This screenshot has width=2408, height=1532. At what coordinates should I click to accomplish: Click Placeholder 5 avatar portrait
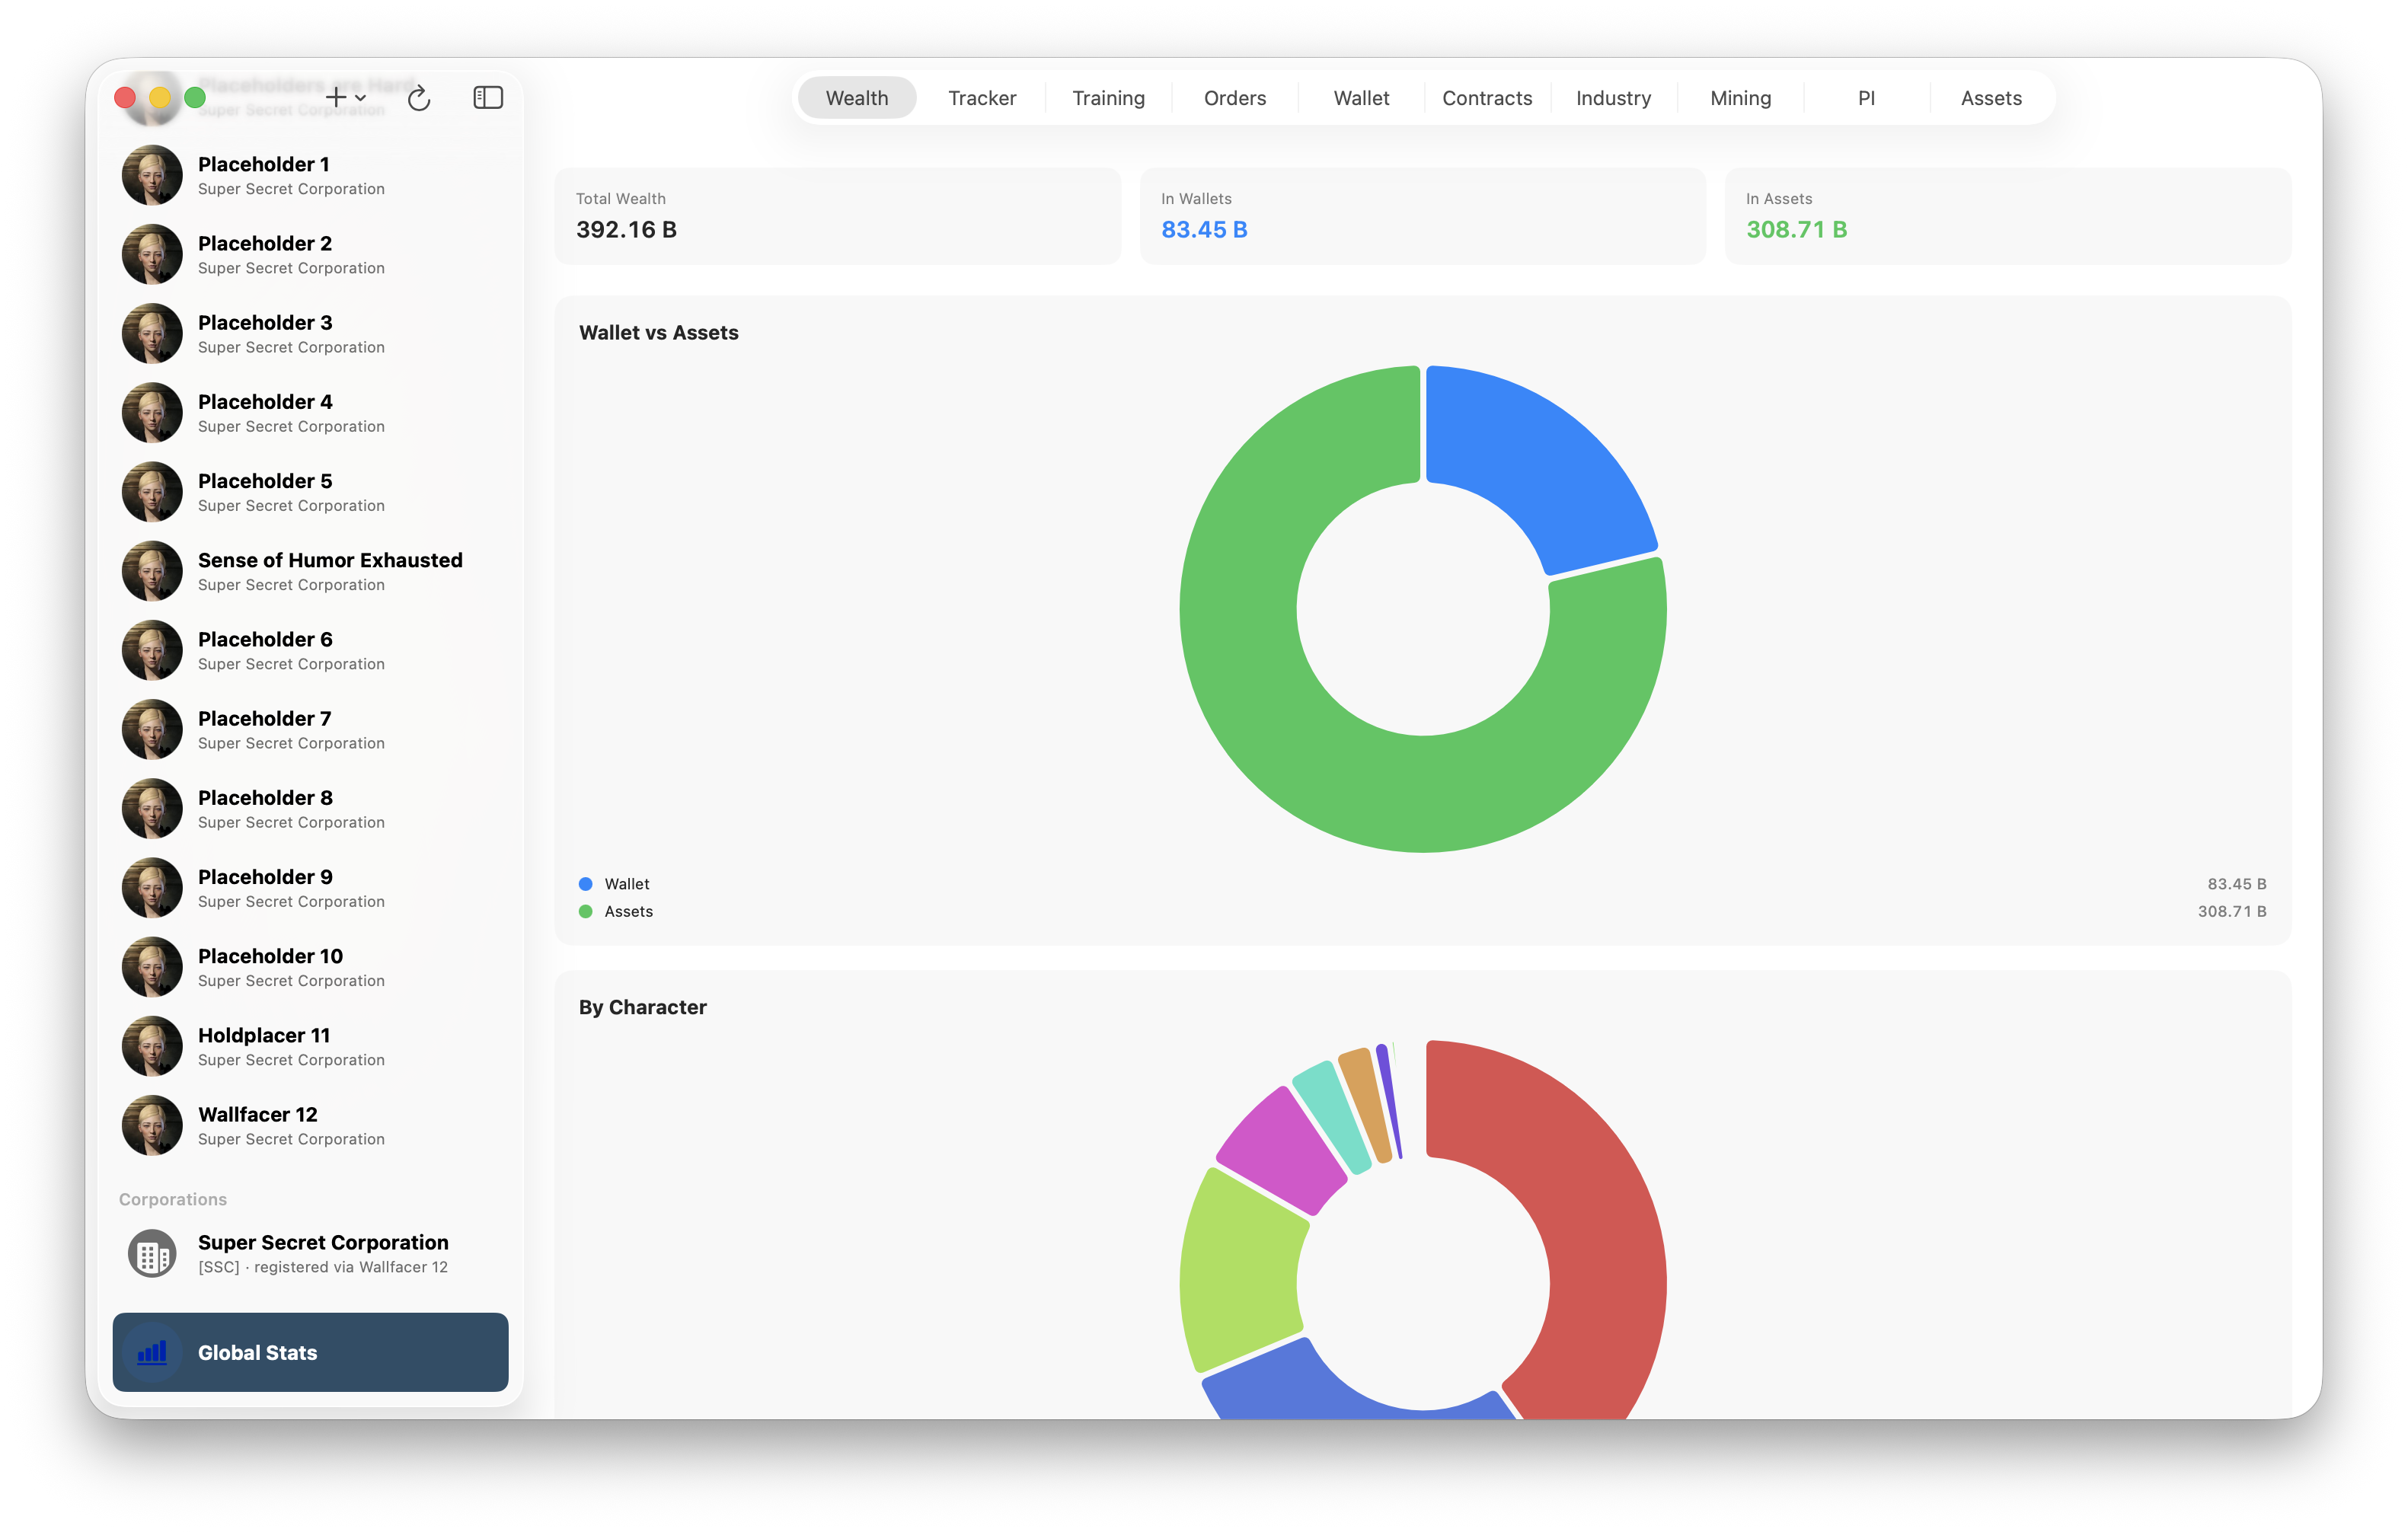click(152, 492)
